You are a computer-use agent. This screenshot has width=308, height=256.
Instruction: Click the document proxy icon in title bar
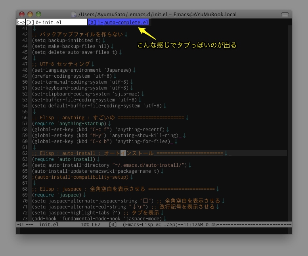click(x=74, y=14)
